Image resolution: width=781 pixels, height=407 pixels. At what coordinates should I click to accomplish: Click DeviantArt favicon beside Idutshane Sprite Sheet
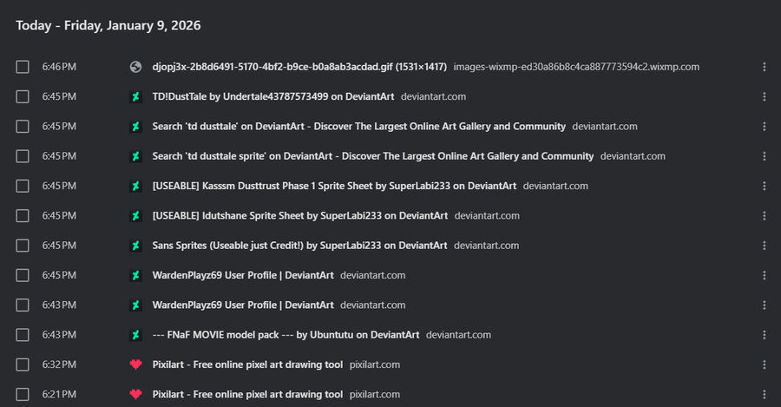[135, 215]
